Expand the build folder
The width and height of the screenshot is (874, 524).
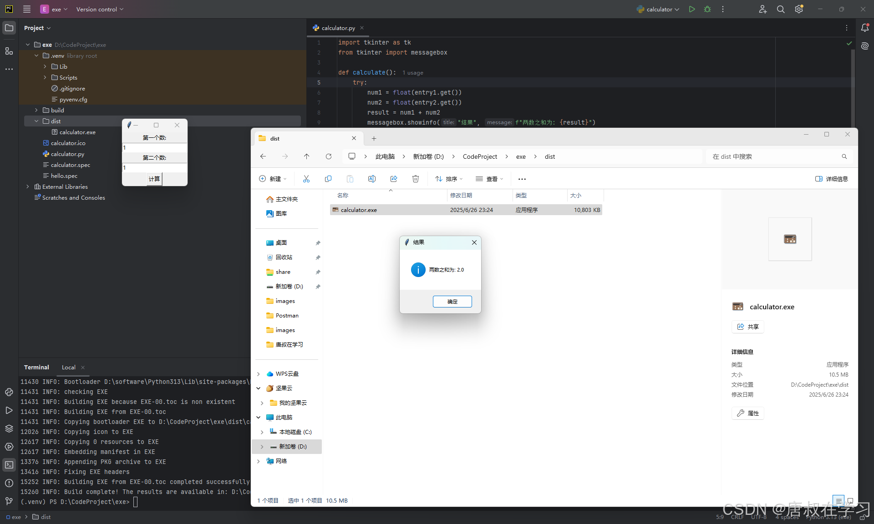coord(36,110)
